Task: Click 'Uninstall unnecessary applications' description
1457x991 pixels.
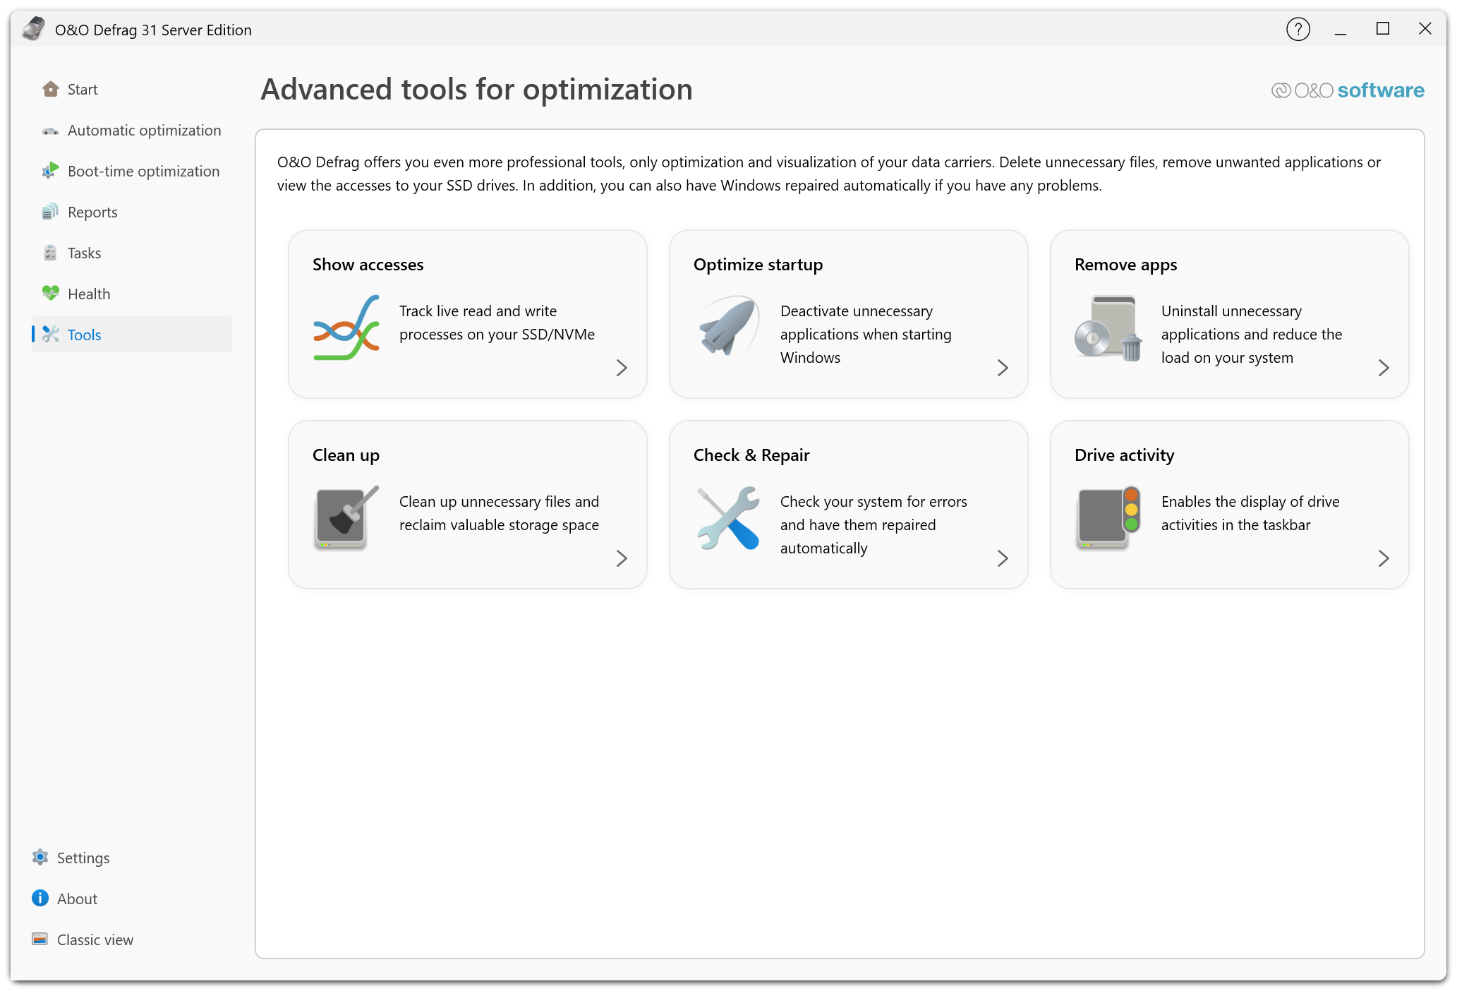Action: coord(1252,334)
